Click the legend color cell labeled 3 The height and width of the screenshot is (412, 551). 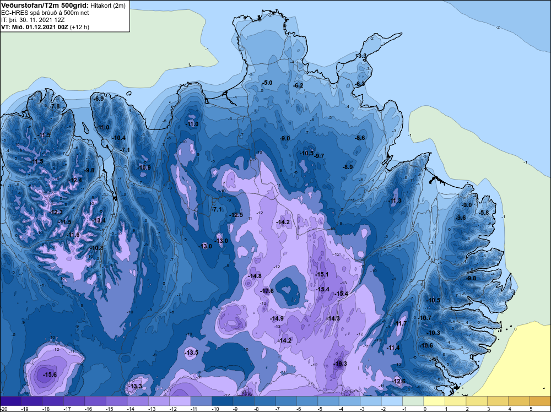pyautogui.click(x=498, y=401)
